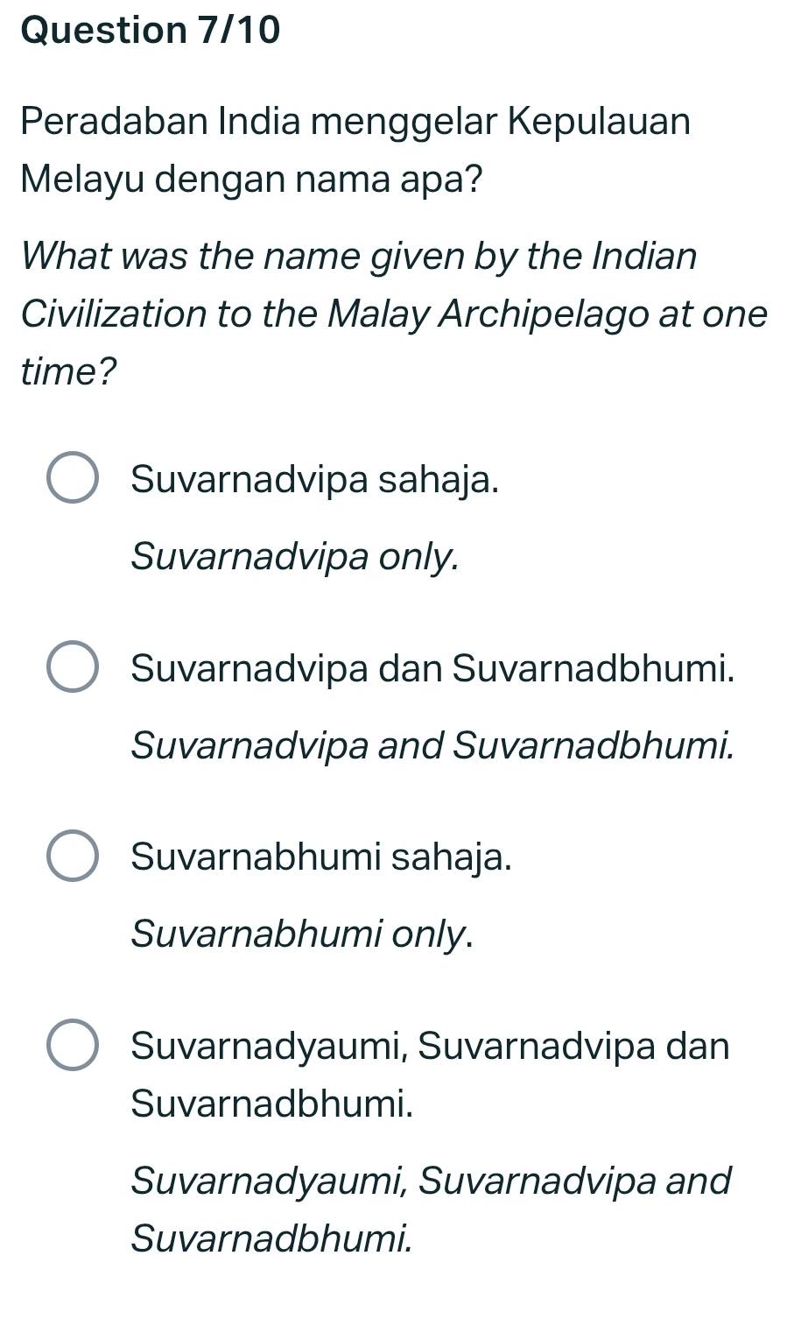Click the label "Suvarnadvipa dan Suvarnadbhumi"

pyautogui.click(x=432, y=668)
